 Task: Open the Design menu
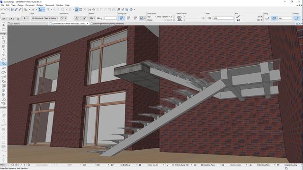[x=20, y=5]
